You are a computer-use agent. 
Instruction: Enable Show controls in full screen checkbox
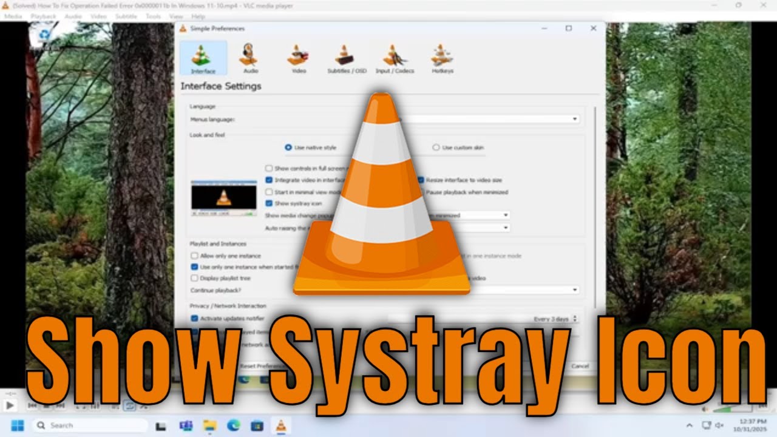coord(269,168)
